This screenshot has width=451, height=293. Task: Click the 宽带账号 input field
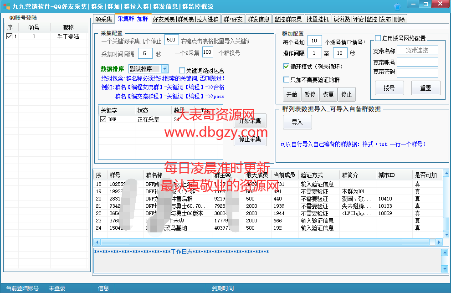coord(417,62)
